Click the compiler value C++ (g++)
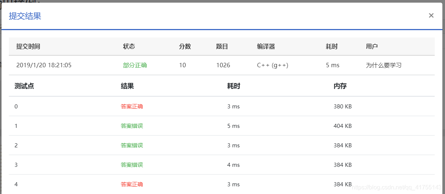This screenshot has width=445, height=194. (273, 65)
